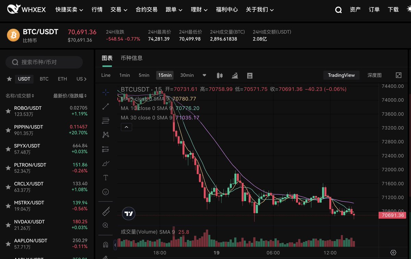The height and width of the screenshot is (259, 411).
Task: Toggle candlestick chart style
Action: [220, 75]
